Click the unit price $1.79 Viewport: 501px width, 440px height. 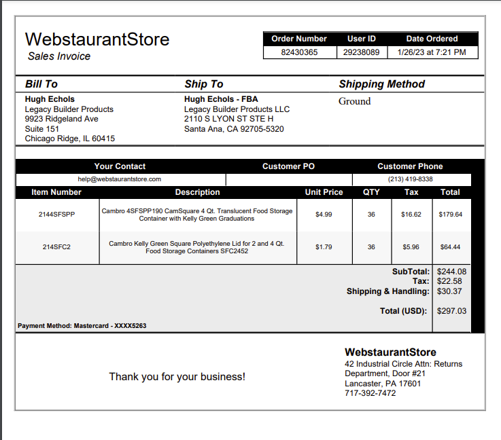point(324,247)
